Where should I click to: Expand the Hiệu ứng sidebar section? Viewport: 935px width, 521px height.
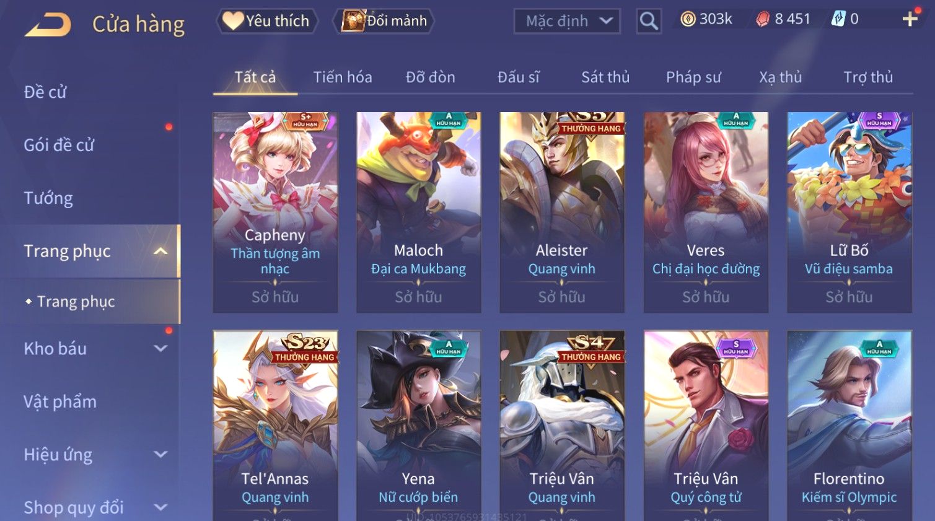[x=160, y=455]
